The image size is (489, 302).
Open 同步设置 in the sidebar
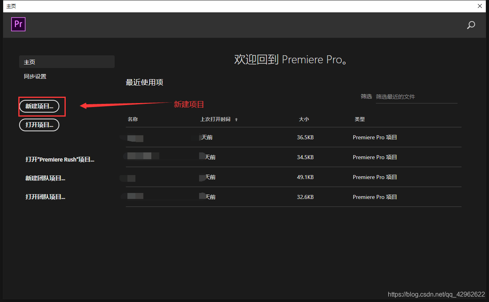(x=35, y=76)
